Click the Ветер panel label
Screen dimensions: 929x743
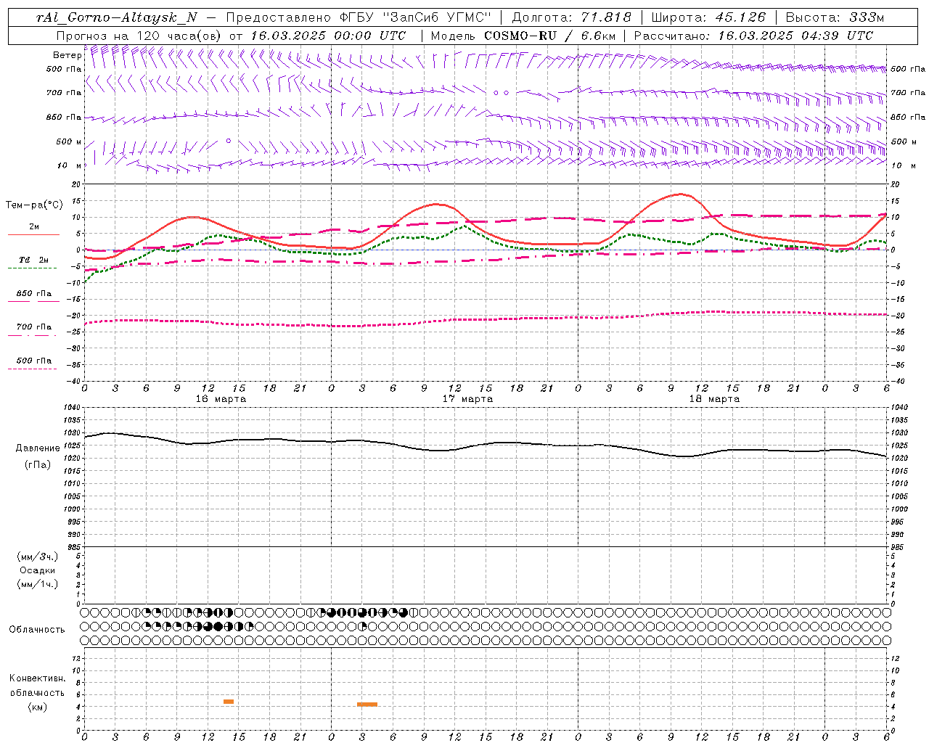coord(67,55)
